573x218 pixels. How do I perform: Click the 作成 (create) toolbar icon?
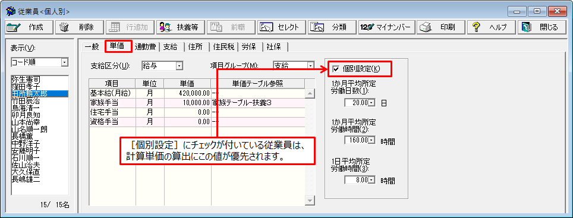[x=14, y=27]
